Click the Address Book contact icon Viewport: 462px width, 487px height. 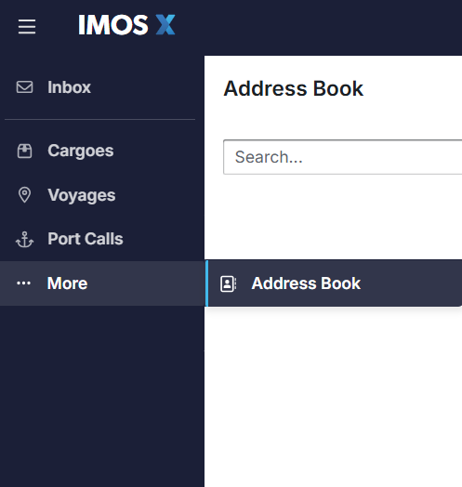229,283
